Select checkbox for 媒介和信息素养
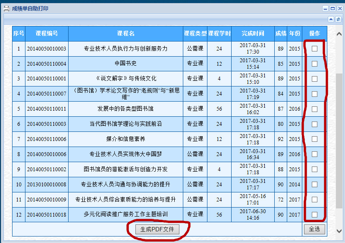 pyautogui.click(x=315, y=139)
